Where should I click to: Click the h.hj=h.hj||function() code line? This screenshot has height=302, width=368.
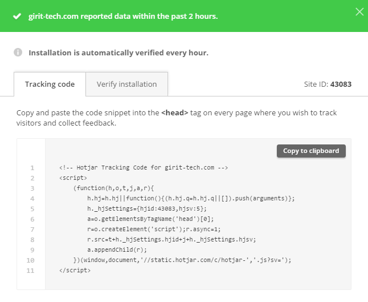coord(191,199)
